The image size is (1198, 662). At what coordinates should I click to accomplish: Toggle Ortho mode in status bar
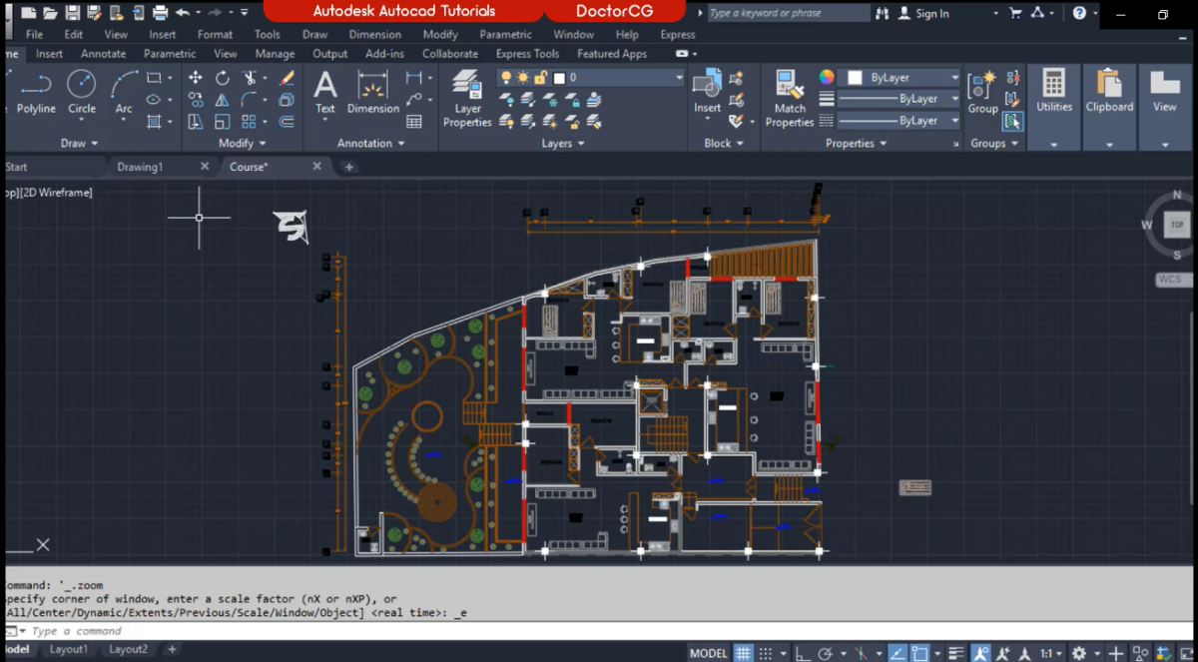coord(804,653)
